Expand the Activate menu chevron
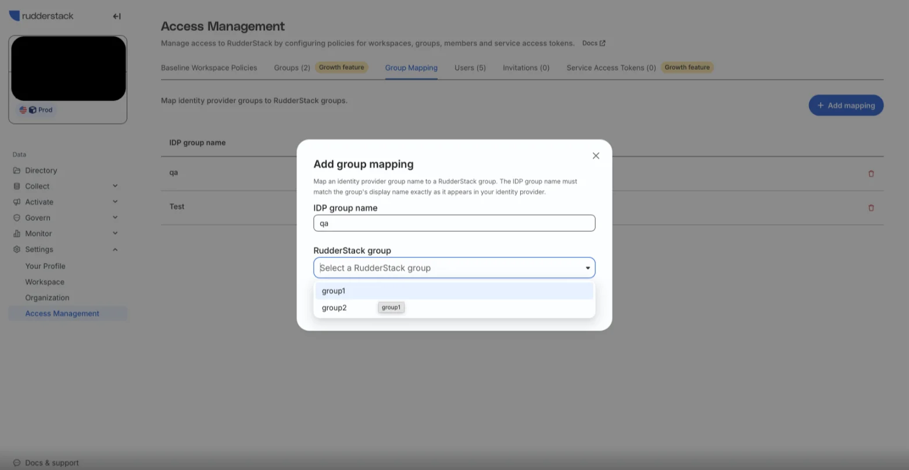This screenshot has width=909, height=470. tap(115, 202)
